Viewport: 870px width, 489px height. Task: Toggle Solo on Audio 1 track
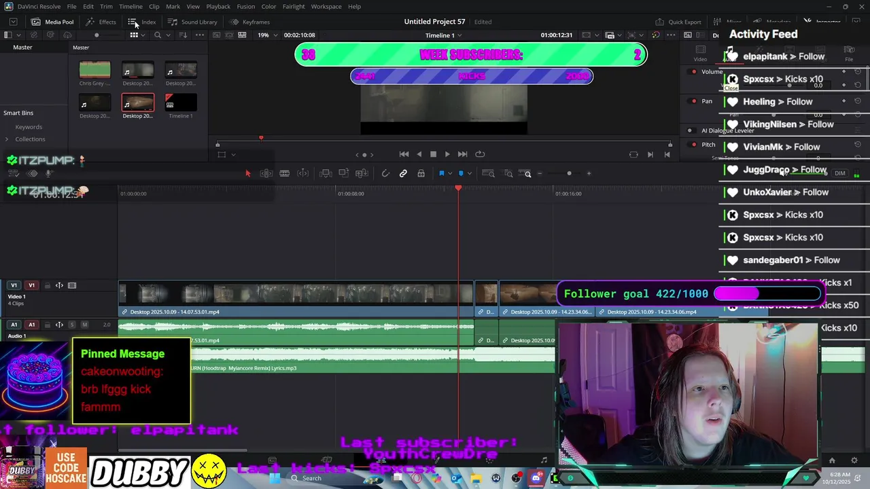73,325
